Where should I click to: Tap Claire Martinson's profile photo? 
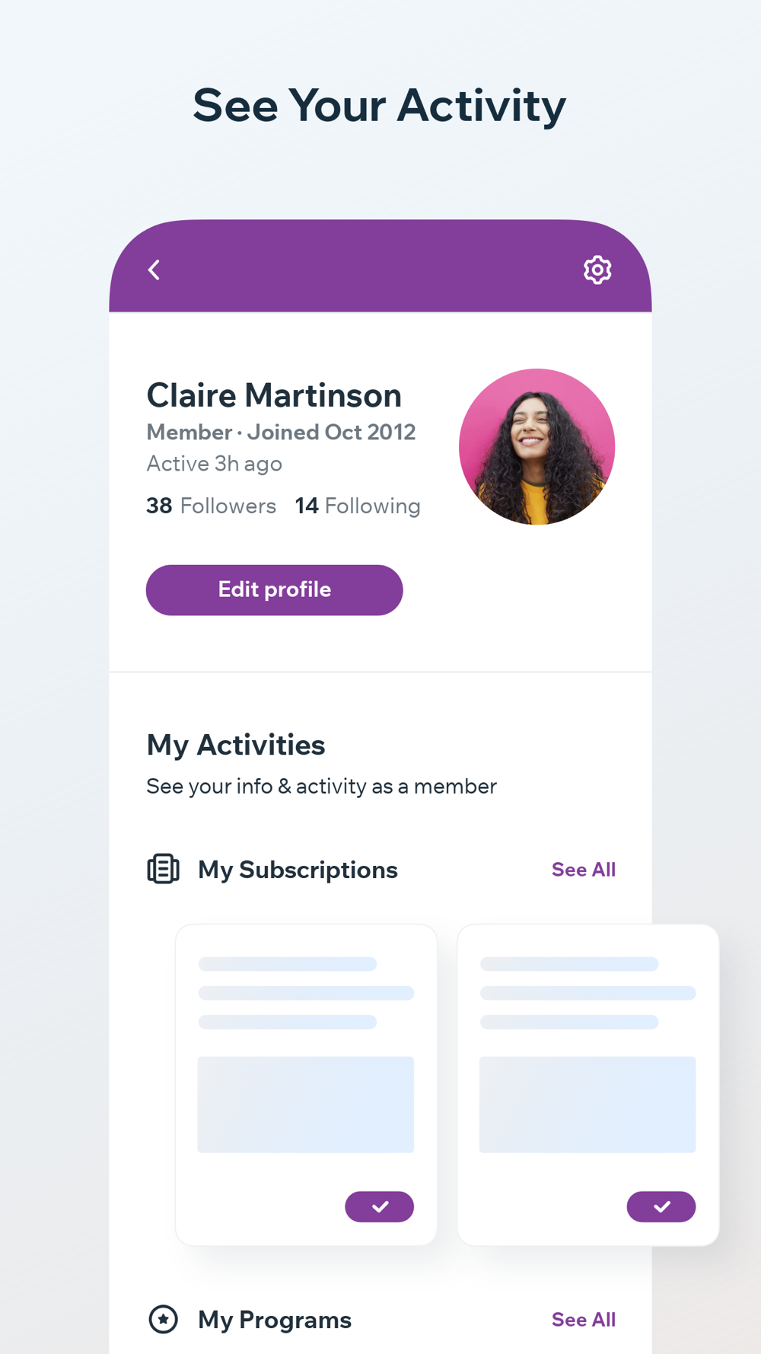pyautogui.click(x=537, y=447)
